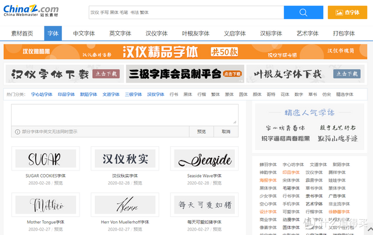Viewport: 373px width, 235px height.
Task: Open the 英文字体 navigation tab
Action: [x=120, y=33]
